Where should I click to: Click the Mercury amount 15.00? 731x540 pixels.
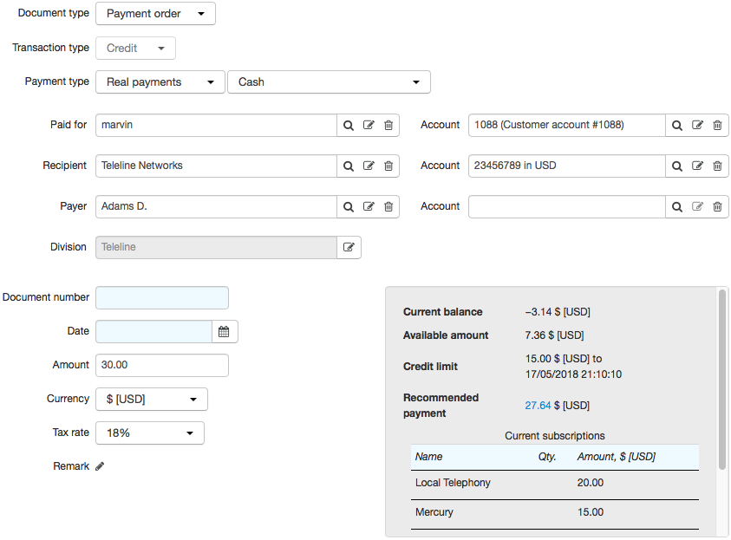click(x=591, y=512)
